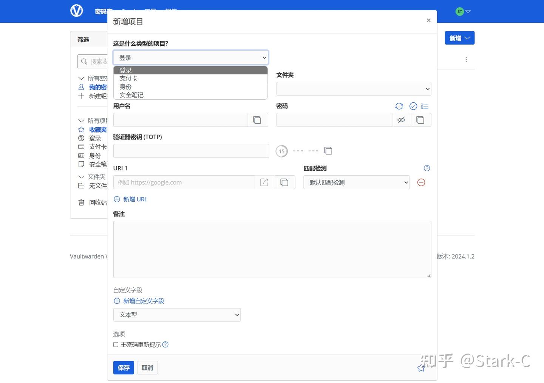
Task: Check if the password is exposed (checkmark icon)
Action: [413, 106]
